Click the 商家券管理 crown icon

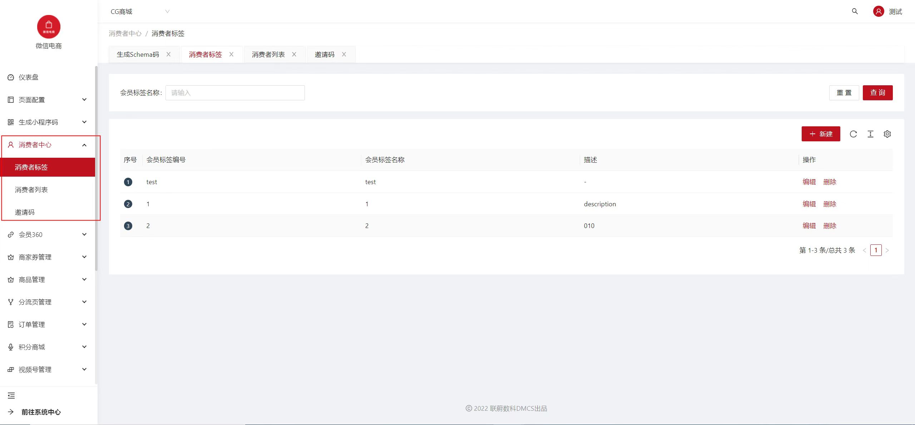click(x=11, y=257)
